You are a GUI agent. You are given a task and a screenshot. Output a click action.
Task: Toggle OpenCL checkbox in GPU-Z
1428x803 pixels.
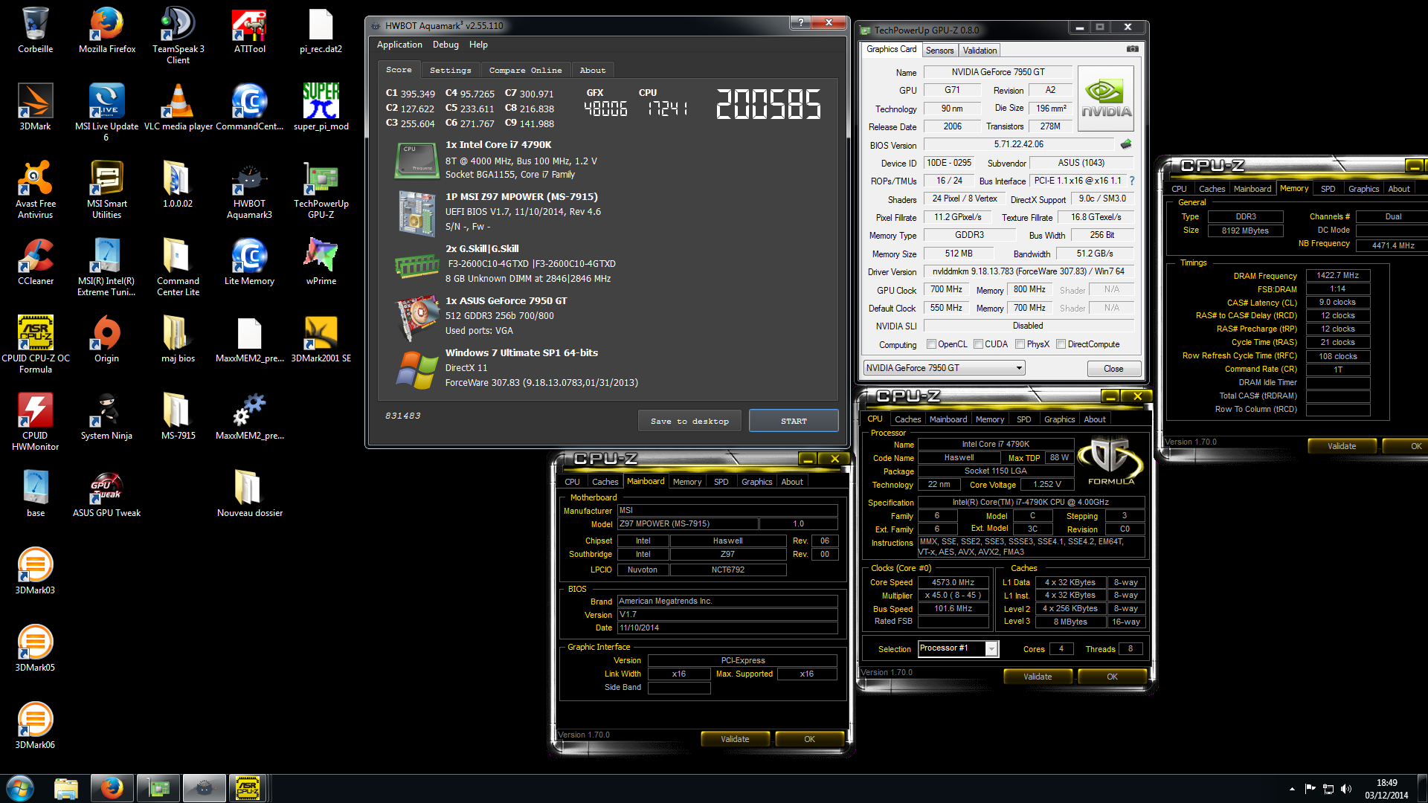click(931, 344)
